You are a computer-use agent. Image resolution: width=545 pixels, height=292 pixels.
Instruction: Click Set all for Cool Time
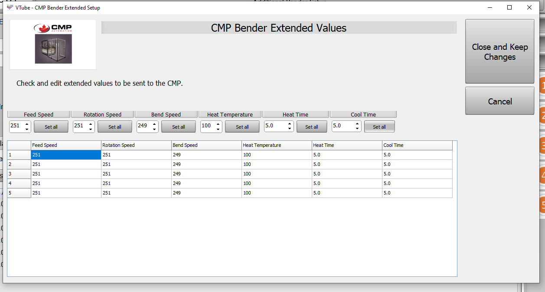(379, 127)
